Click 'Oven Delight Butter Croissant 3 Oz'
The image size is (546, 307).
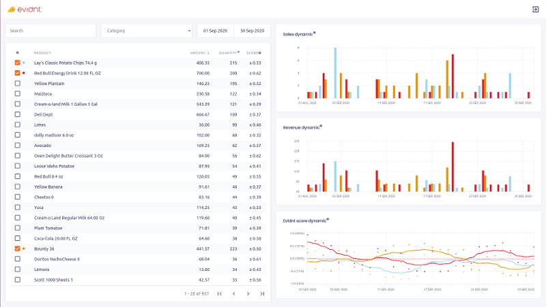click(68, 156)
